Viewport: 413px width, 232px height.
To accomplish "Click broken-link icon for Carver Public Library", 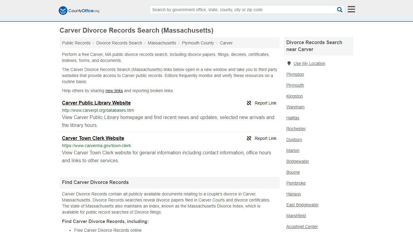I will pyautogui.click(x=249, y=103).
